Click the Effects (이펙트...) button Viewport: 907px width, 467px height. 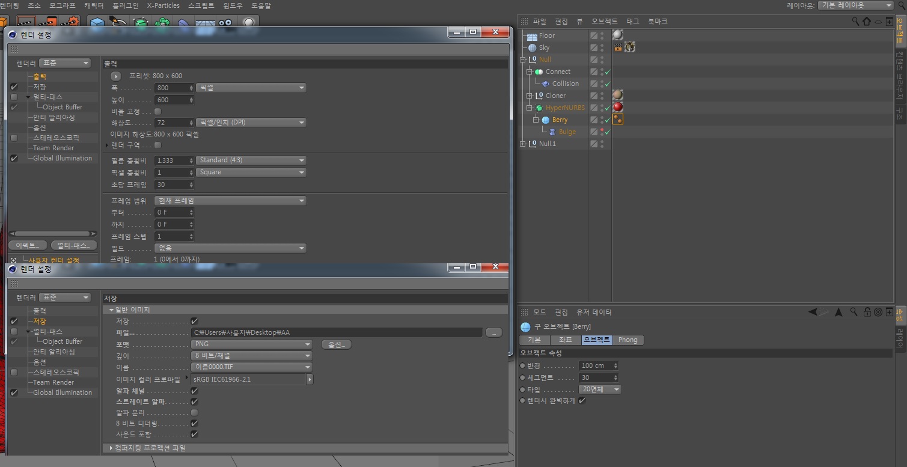(28, 245)
